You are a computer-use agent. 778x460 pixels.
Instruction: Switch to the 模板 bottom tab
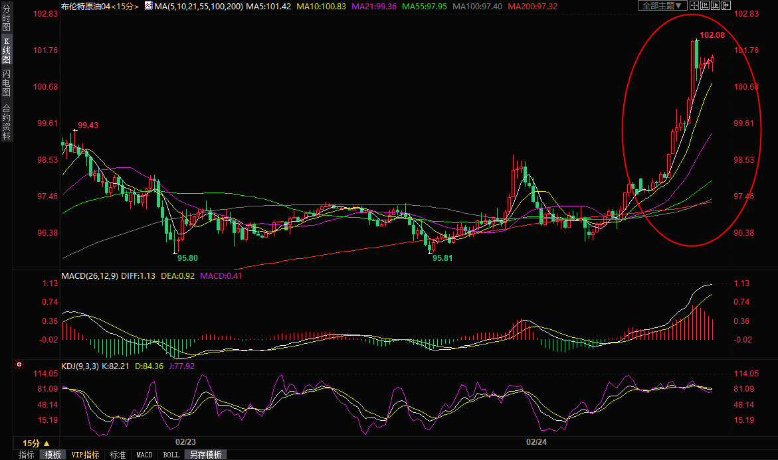[x=53, y=455]
